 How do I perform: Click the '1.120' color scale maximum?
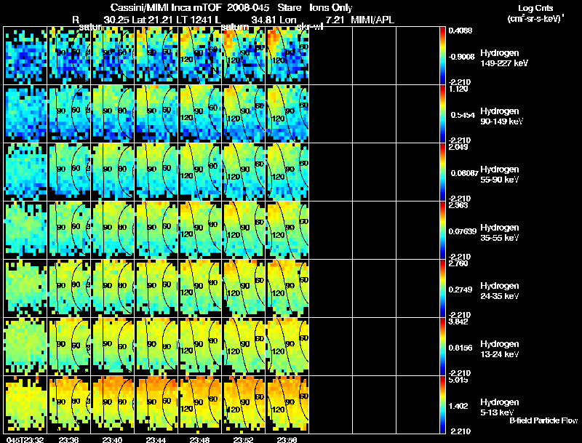click(458, 89)
